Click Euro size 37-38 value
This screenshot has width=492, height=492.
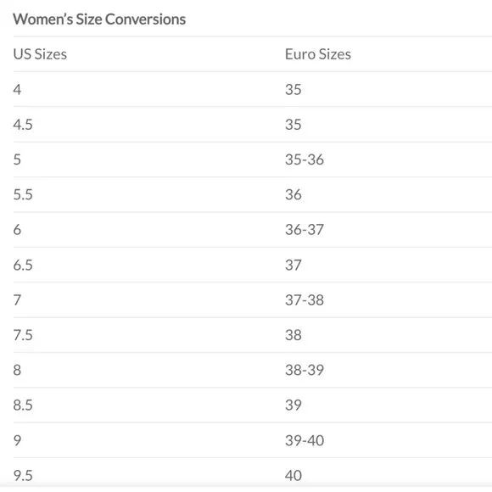[305, 300]
